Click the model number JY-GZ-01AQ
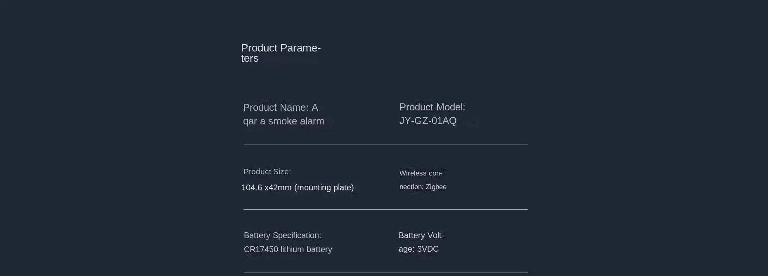 [428, 121]
